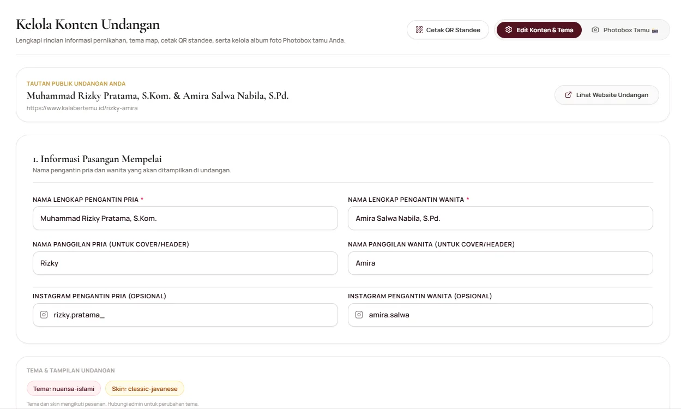Click the camera icon beside Photobox Tamu

[x=595, y=30]
